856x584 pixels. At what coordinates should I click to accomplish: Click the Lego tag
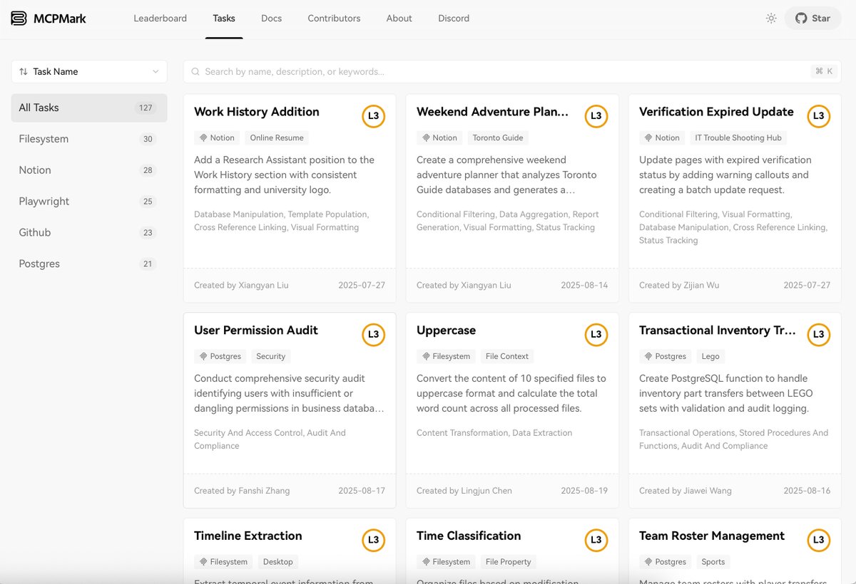[x=710, y=356]
